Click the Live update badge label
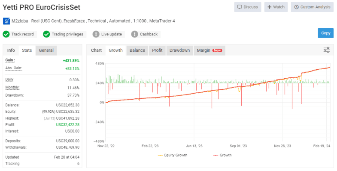Screen dimensions: 337x171 111,34
